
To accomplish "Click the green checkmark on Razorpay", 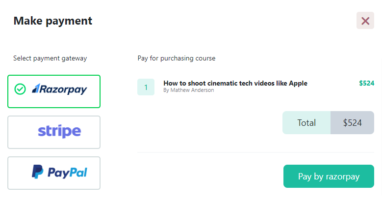I will pos(20,89).
